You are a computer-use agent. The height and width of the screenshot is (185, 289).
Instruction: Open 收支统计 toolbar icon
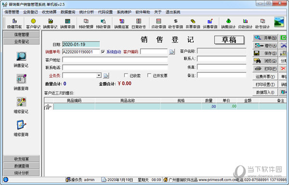[263, 24]
